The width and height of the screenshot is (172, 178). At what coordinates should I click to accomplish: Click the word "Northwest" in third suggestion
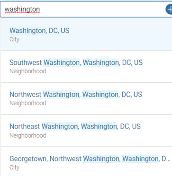tap(26, 95)
